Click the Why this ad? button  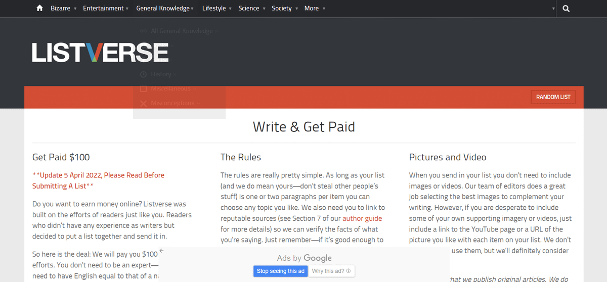click(x=331, y=271)
